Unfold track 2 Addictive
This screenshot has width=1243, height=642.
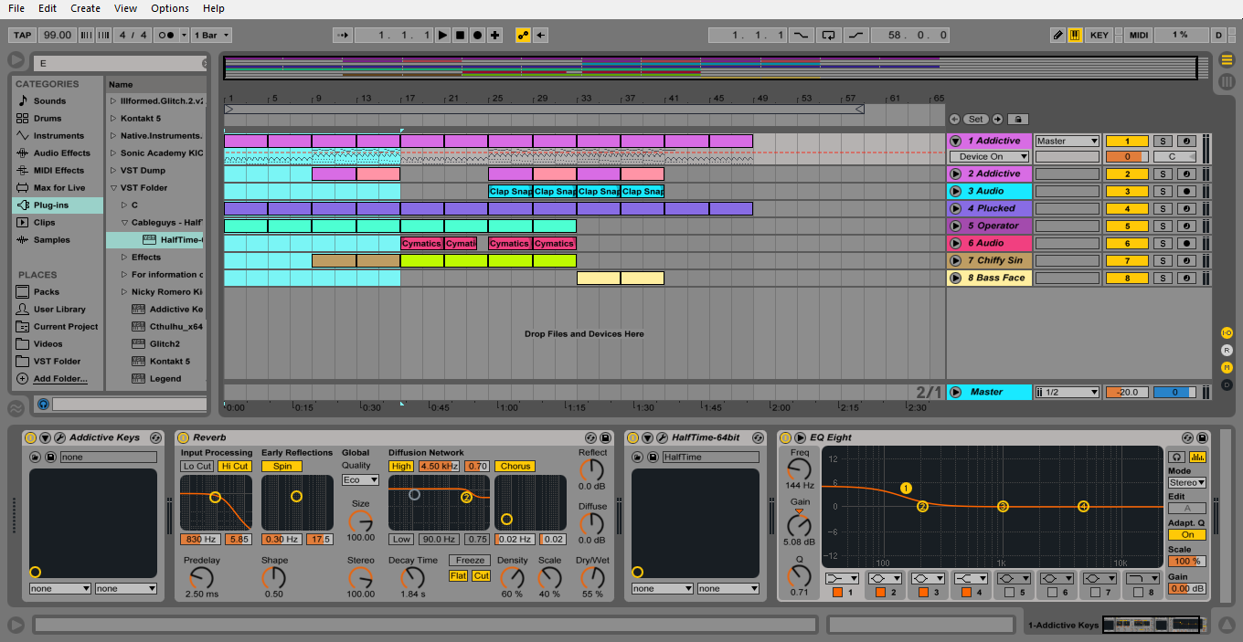956,174
